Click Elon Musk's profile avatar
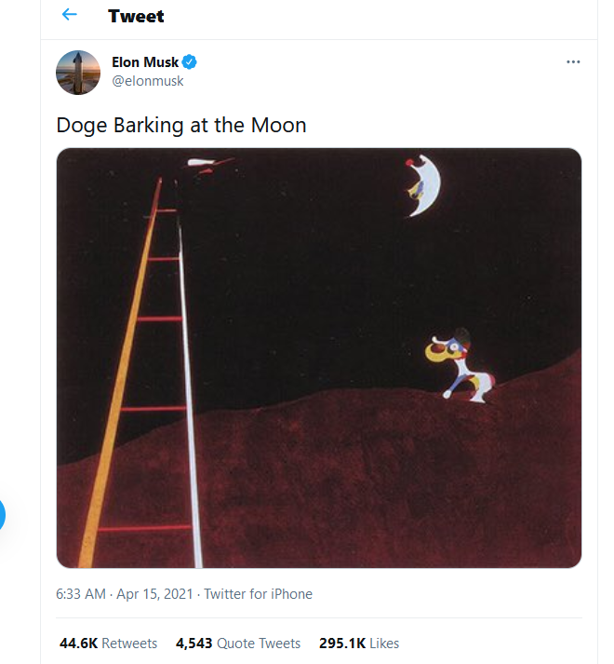Image resolution: width=614 pixels, height=664 pixels. (78, 73)
